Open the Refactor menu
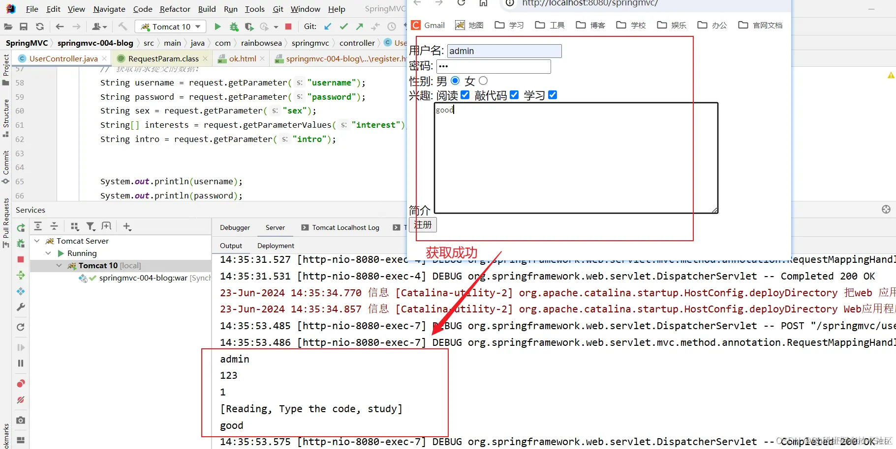Image resolution: width=896 pixels, height=449 pixels. (x=175, y=9)
